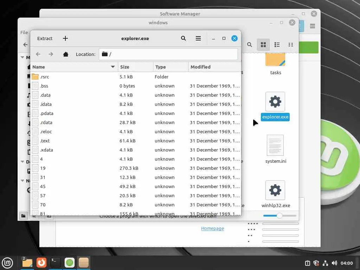Open the network connections tray icon
The width and height of the screenshot is (360, 270).
pyautogui.click(x=325, y=263)
